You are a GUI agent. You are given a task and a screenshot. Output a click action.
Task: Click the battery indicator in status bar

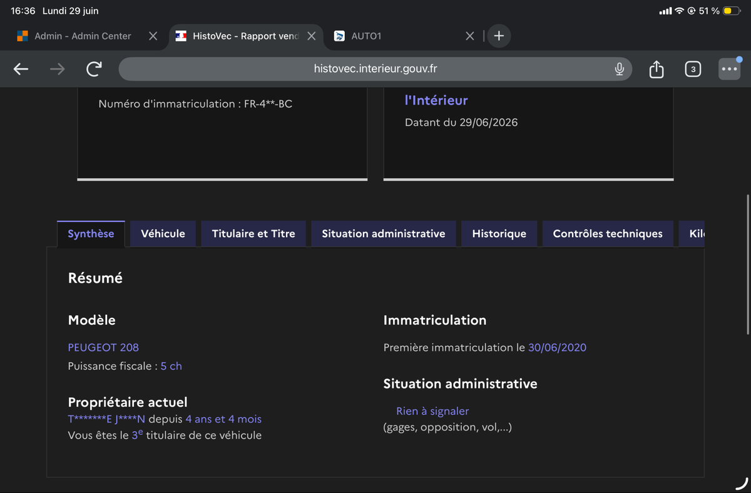(x=730, y=11)
